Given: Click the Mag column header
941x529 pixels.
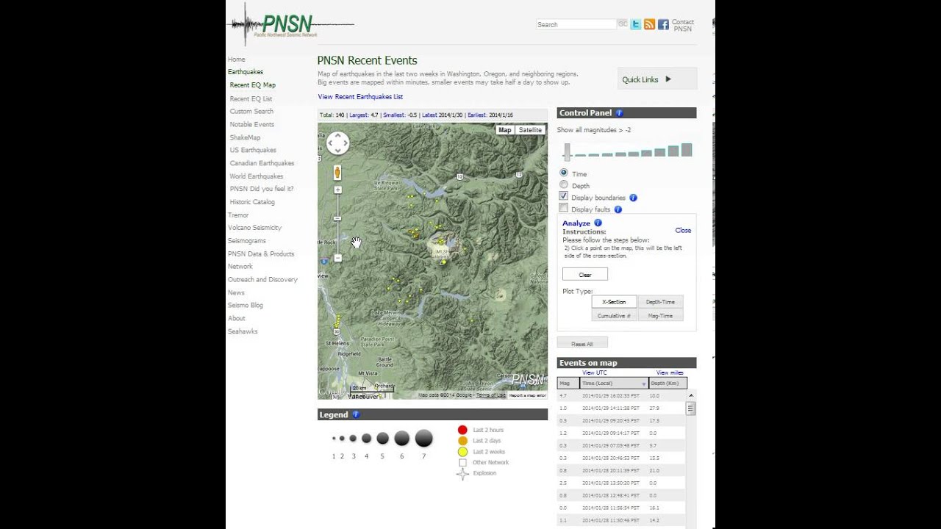Looking at the screenshot, I should [568, 383].
